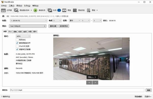Expand the toolbar Presets dropdown arrow

(97, 10)
